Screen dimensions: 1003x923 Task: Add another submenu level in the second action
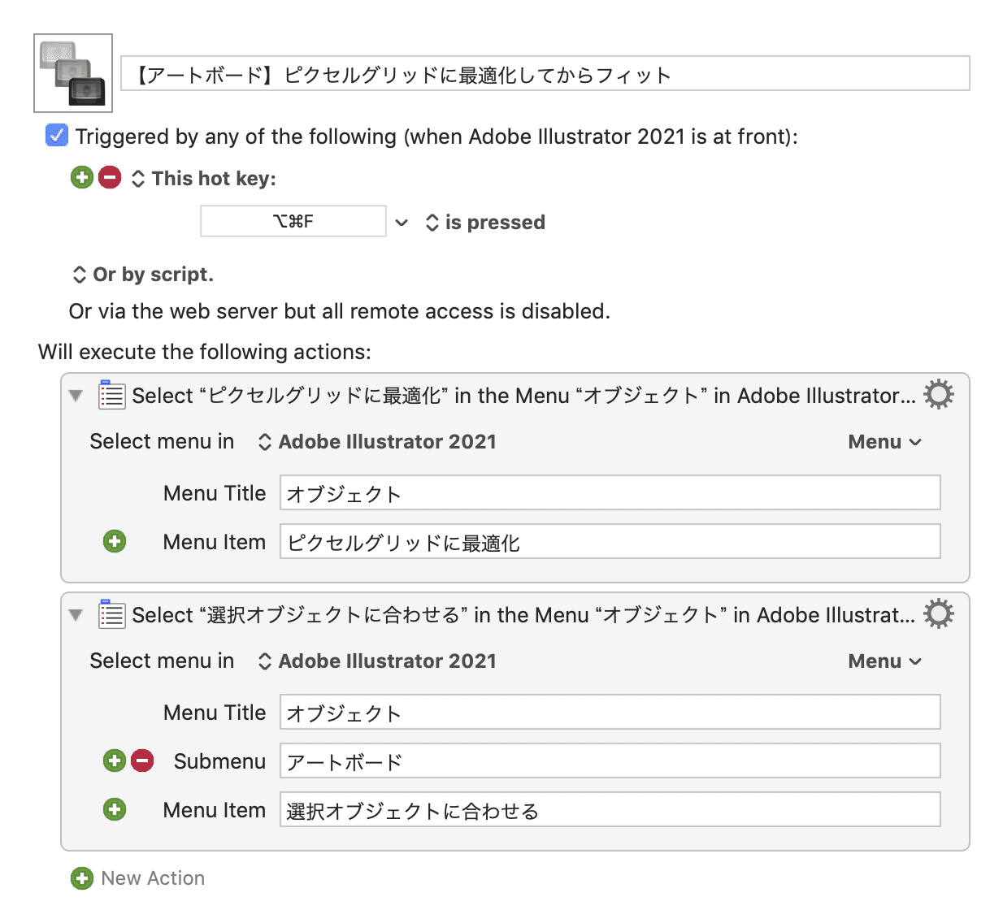[115, 760]
